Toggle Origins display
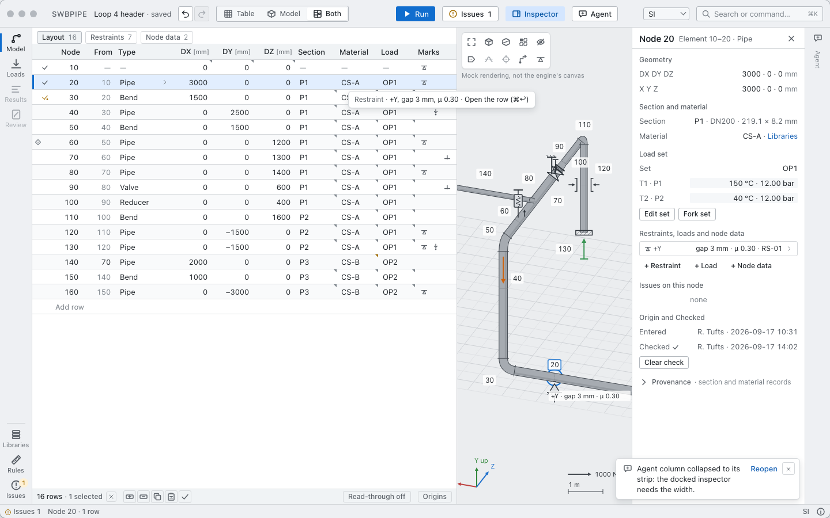 [435, 497]
